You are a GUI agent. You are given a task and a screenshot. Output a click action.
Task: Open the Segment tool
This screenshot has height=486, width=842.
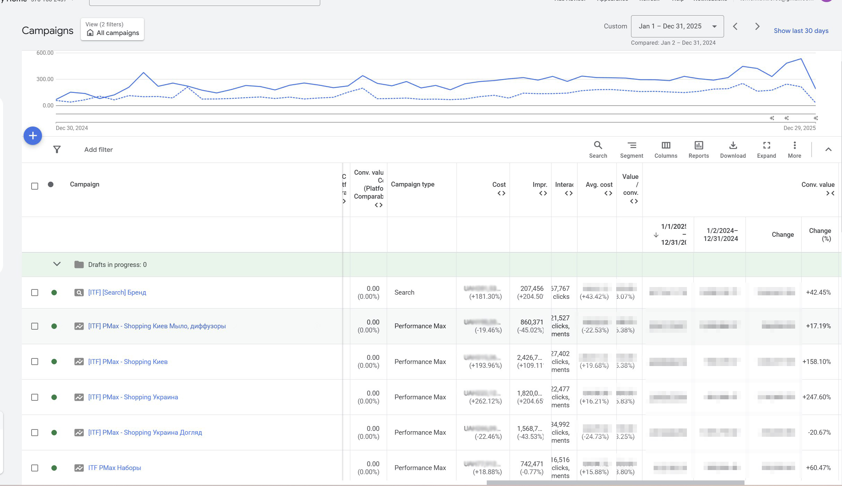pyautogui.click(x=631, y=149)
